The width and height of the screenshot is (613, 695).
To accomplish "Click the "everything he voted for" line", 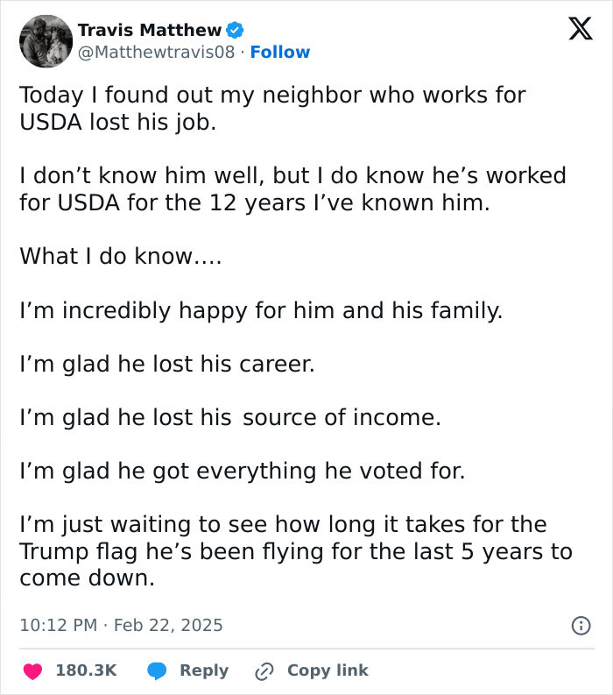I will (x=242, y=471).
